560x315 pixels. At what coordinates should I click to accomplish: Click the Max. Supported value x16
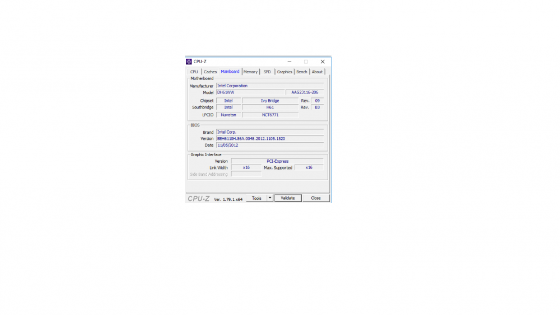(x=309, y=168)
